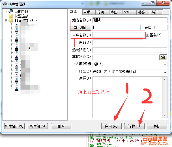Switch to the SSL tab
Screen dimensions: 172x147
[130, 12]
